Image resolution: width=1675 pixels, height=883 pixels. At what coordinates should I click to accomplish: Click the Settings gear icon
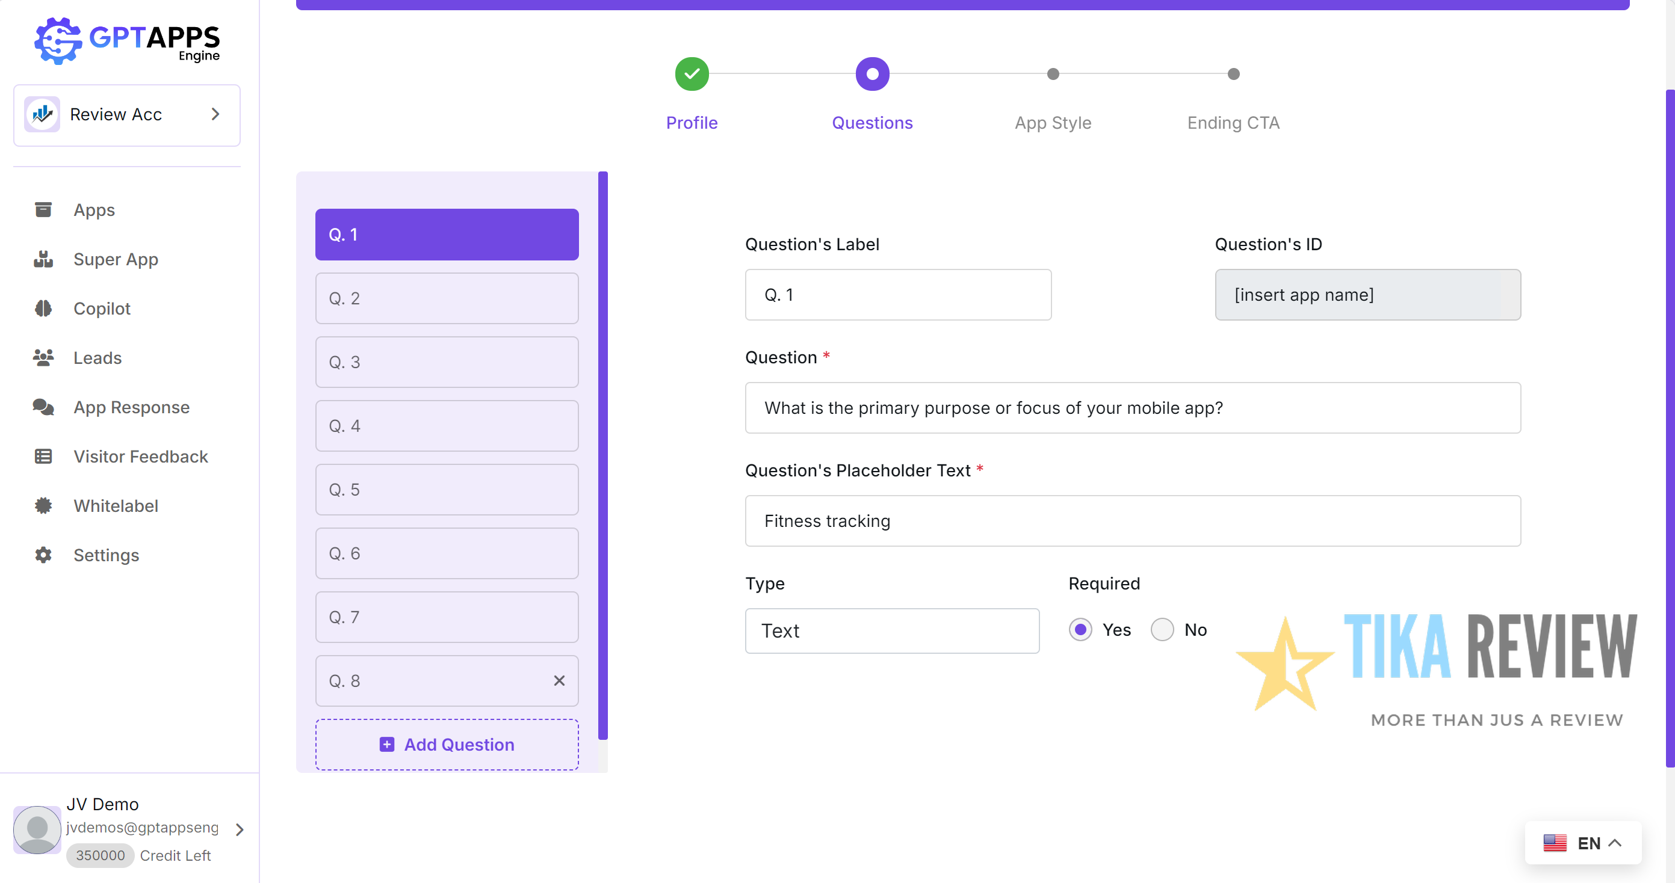[43, 555]
